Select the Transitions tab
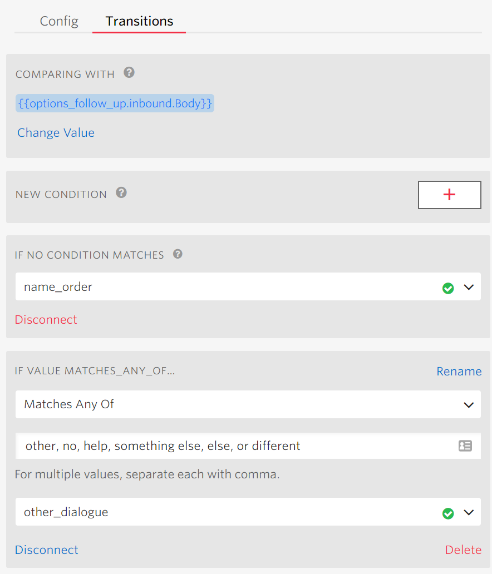The height and width of the screenshot is (574, 492). click(139, 21)
